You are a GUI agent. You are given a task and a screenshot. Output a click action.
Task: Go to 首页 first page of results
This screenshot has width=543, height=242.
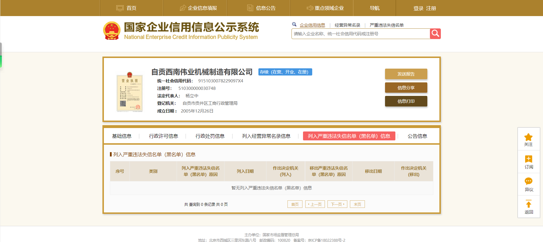pos(295,204)
